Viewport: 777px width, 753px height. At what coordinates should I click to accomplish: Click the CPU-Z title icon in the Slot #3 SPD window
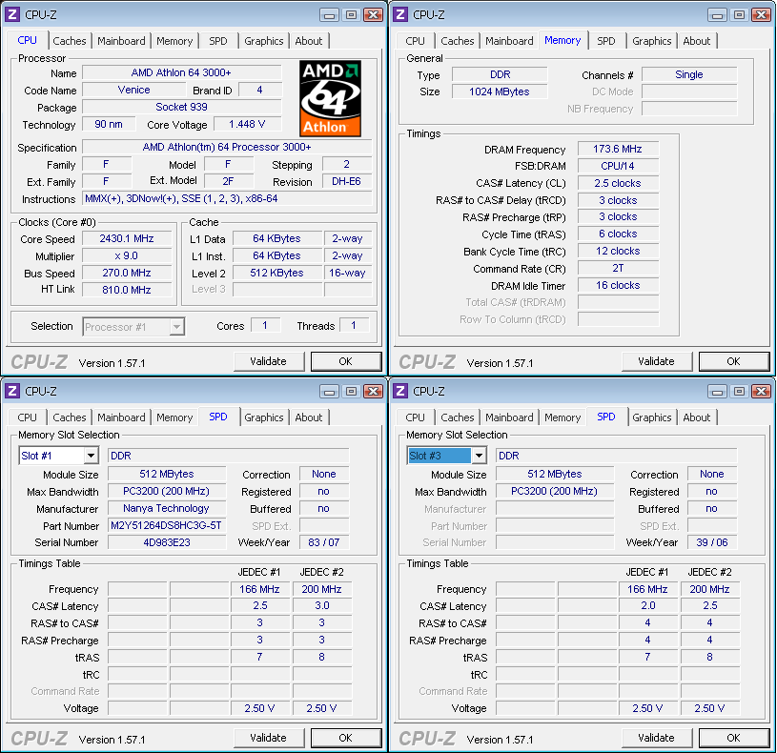400,391
